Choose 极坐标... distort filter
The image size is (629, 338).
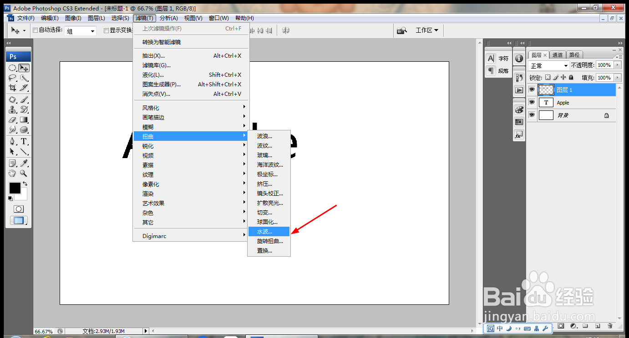[269, 174]
